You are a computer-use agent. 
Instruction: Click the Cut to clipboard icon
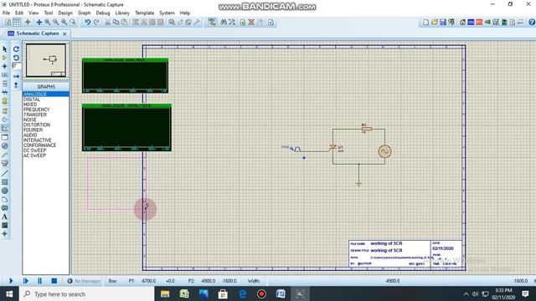pyautogui.click(x=107, y=23)
